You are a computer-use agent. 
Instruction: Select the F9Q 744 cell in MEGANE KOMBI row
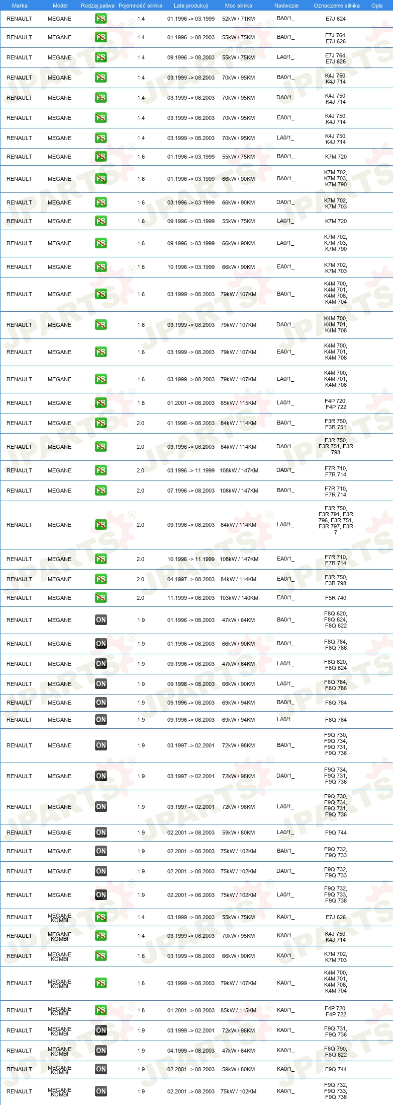click(336, 1069)
